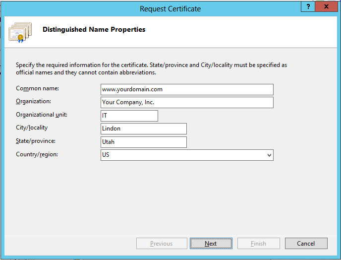Click the disabled Finish button
This screenshot has height=260, width=341.
[258, 244]
